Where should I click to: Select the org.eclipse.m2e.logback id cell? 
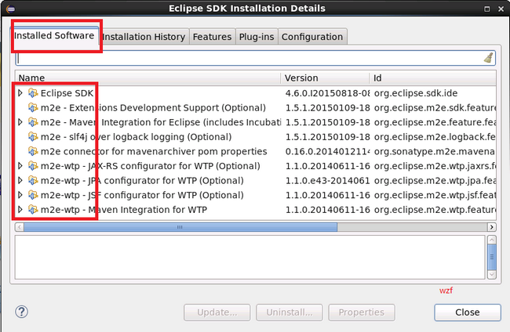click(435, 137)
